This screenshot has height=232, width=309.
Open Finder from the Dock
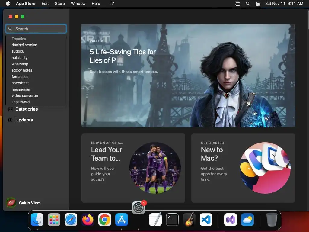(x=37, y=220)
